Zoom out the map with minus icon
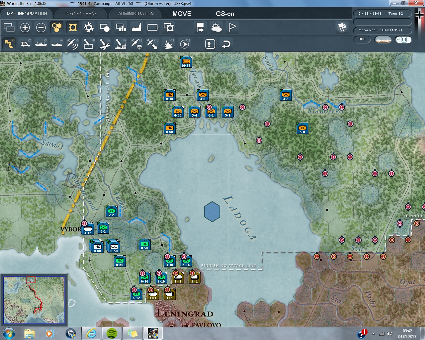 [x=41, y=28]
